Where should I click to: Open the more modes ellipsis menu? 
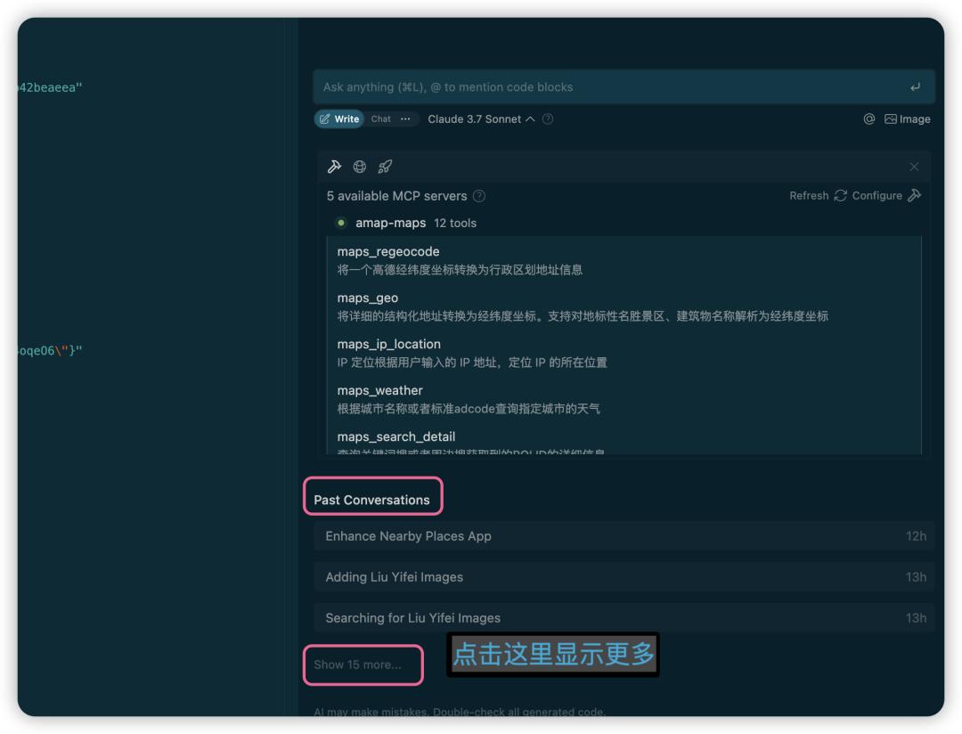[406, 119]
